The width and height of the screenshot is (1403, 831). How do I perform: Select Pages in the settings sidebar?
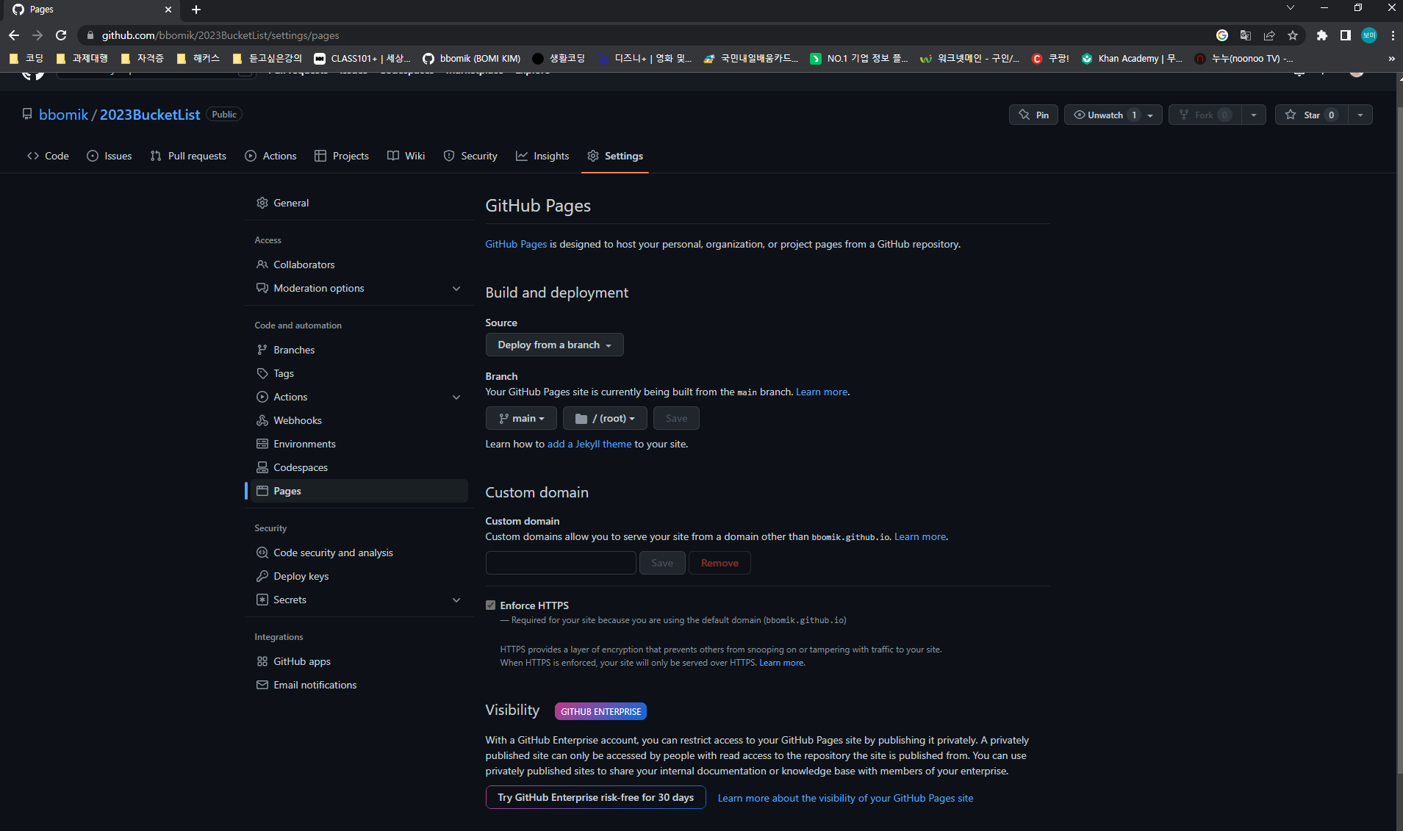click(x=359, y=491)
